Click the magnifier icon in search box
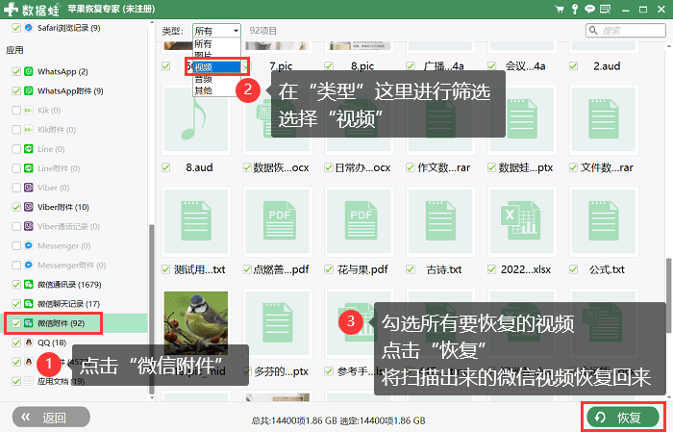This screenshot has height=432, width=673. click(x=593, y=31)
